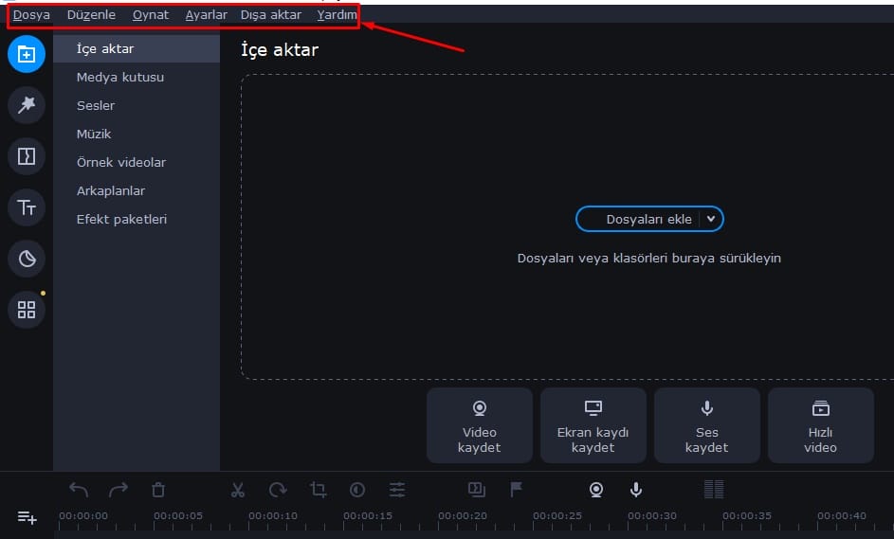Open clip properties sliders icon
The width and height of the screenshot is (894, 539).
point(397,490)
